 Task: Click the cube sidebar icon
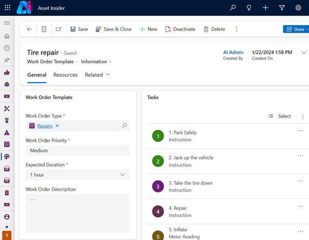pyautogui.click(x=7, y=84)
